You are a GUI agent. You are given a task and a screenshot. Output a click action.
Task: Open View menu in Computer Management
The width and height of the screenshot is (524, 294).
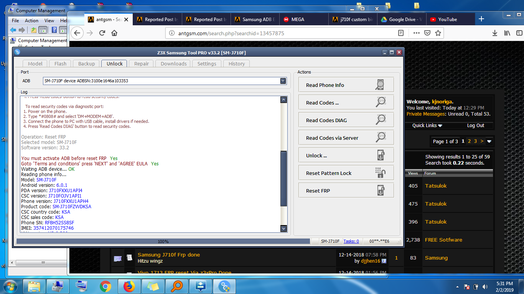click(49, 21)
